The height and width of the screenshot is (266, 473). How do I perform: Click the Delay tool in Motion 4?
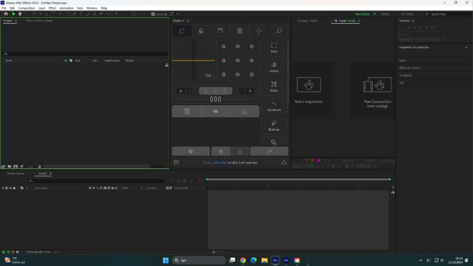(x=274, y=87)
